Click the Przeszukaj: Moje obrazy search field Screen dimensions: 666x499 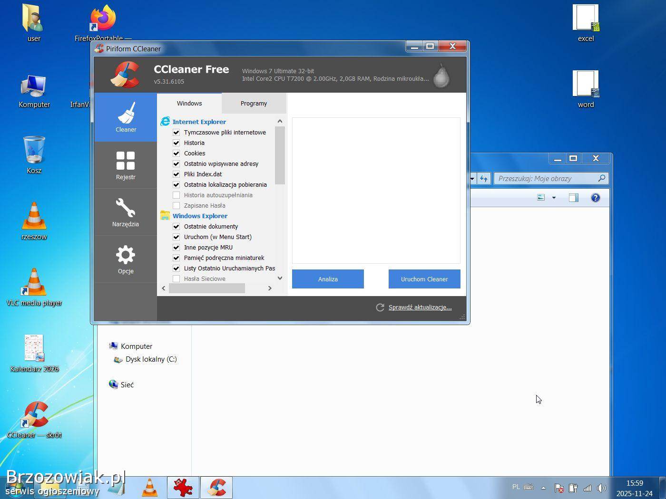tap(546, 178)
